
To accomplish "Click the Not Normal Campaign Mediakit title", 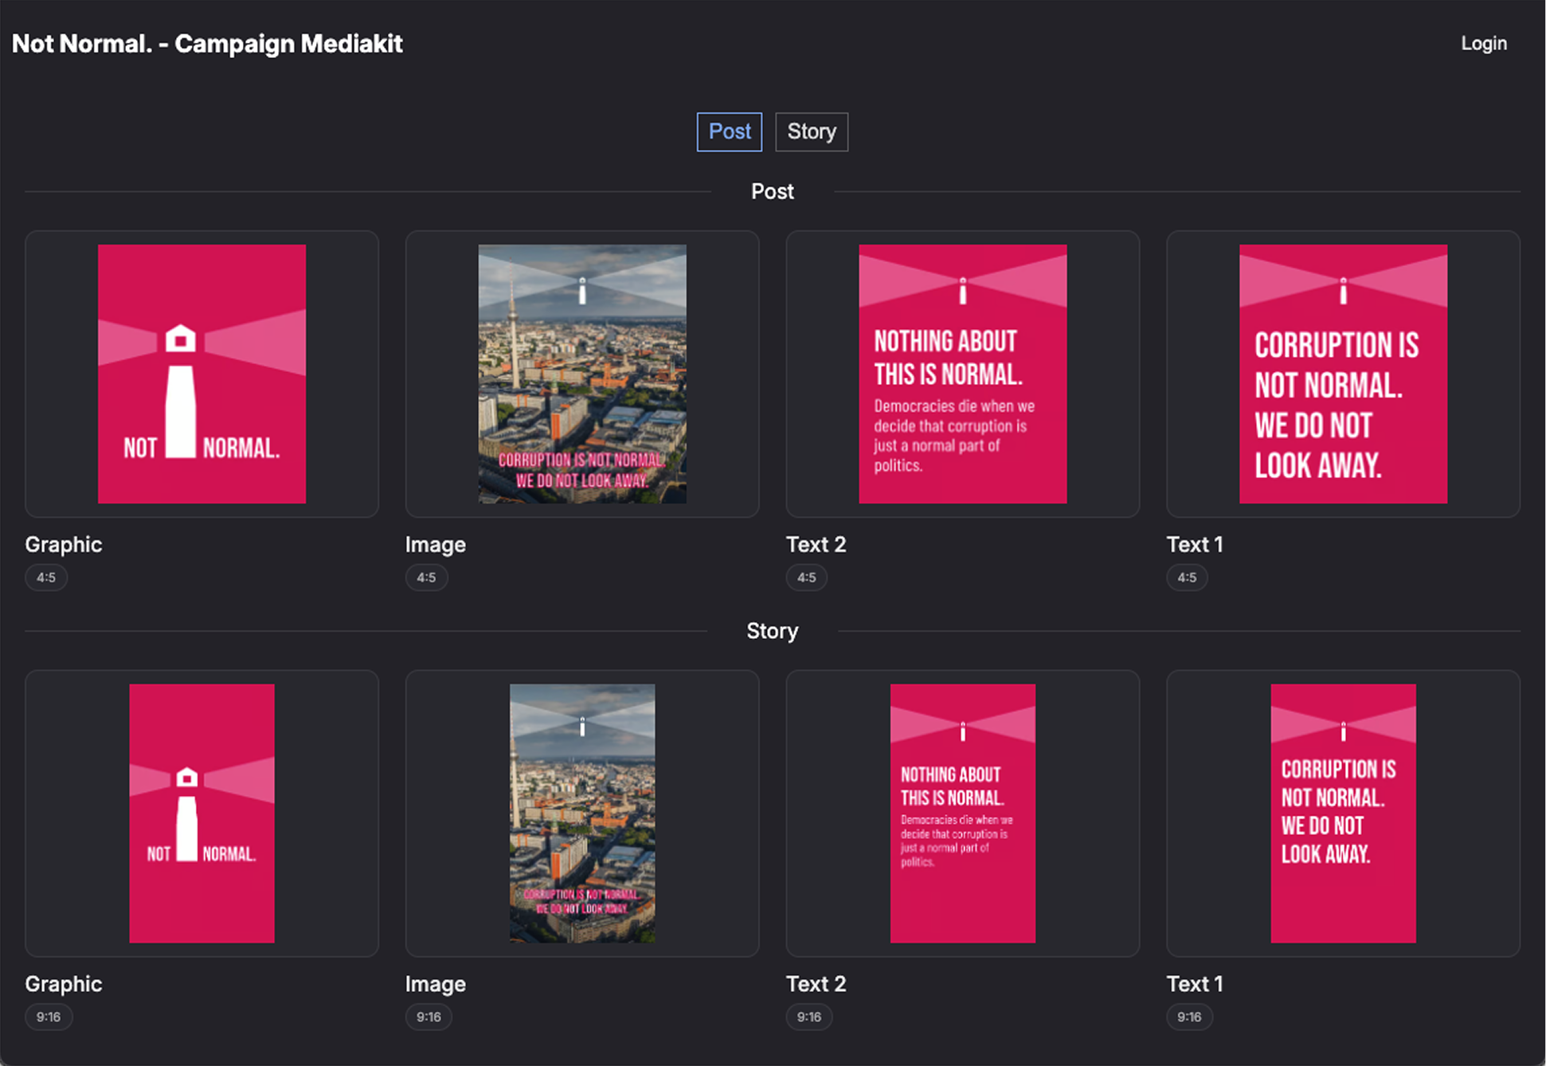I will [x=207, y=43].
